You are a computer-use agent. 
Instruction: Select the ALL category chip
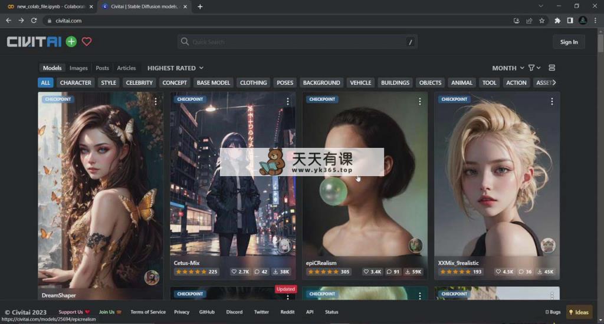[45, 82]
